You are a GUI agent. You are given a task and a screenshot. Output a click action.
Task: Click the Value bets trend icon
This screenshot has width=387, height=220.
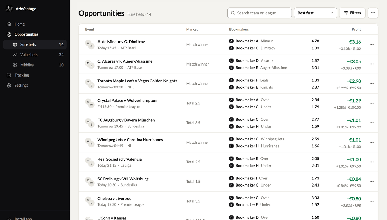tap(15, 55)
